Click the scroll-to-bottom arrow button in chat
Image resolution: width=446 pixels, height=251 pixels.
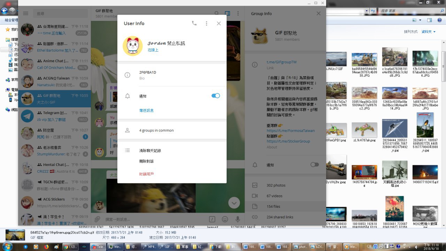(x=234, y=203)
